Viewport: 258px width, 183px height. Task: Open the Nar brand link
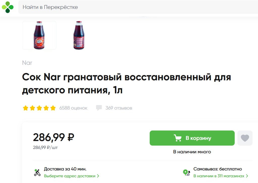tap(27, 63)
